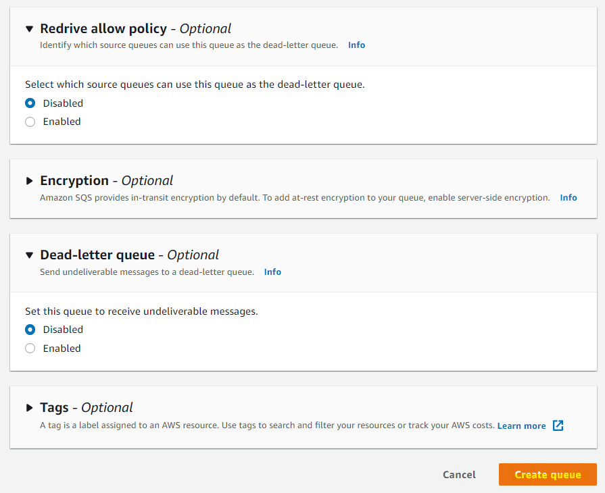
Task: Open Info for redrive allow policy
Action: (x=356, y=45)
